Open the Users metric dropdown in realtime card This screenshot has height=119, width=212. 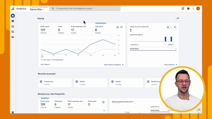171,45
